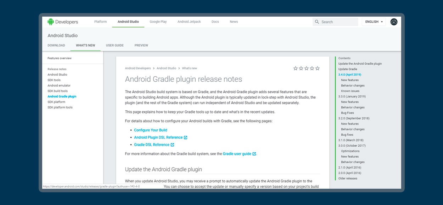This screenshot has width=443, height=205.
Task: Jump to 3.1.0 (March 2018) in contents
Action: (x=351, y=140)
